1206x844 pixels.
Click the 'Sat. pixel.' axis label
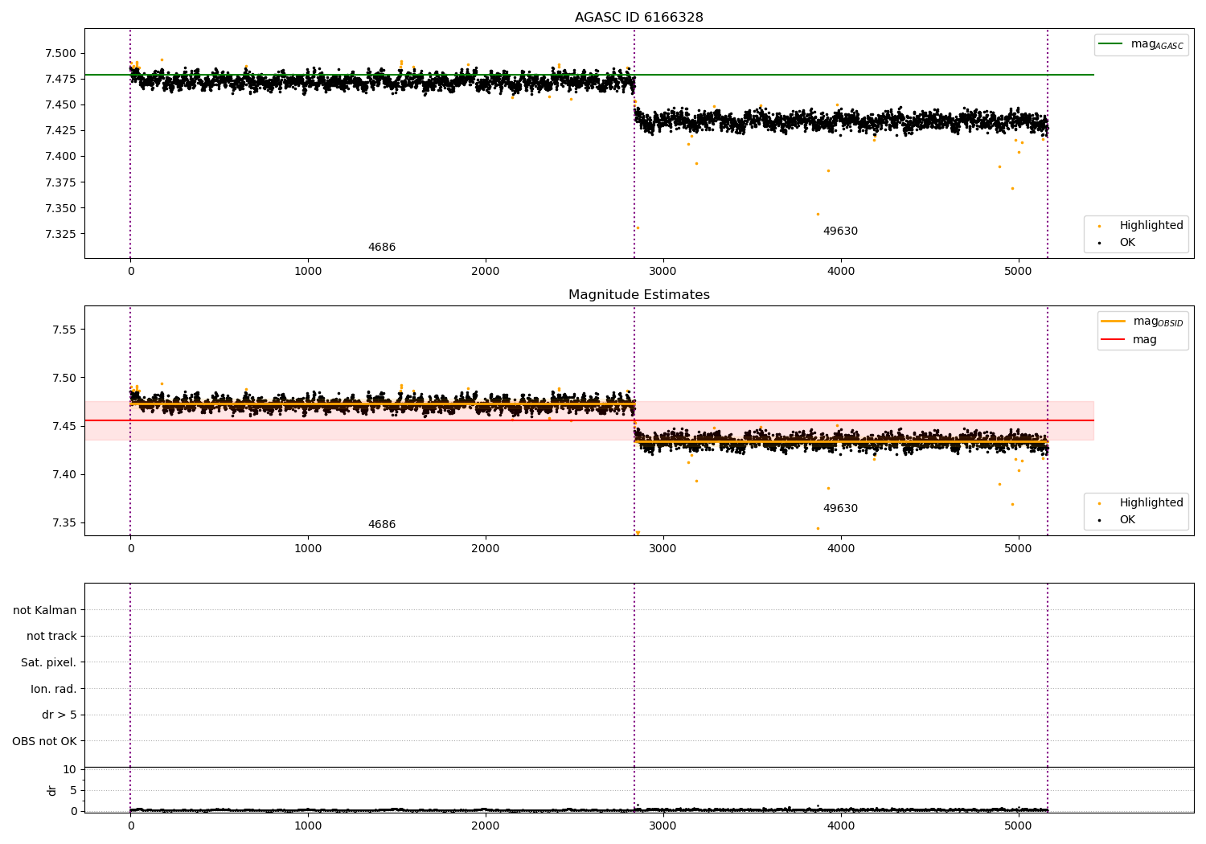49,662
